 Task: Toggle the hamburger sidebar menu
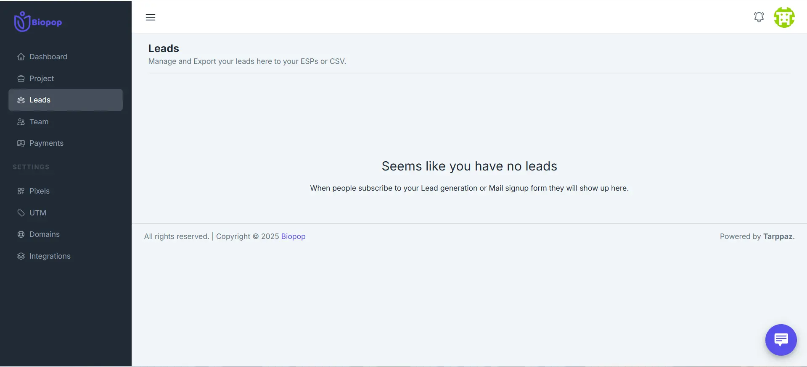click(151, 17)
